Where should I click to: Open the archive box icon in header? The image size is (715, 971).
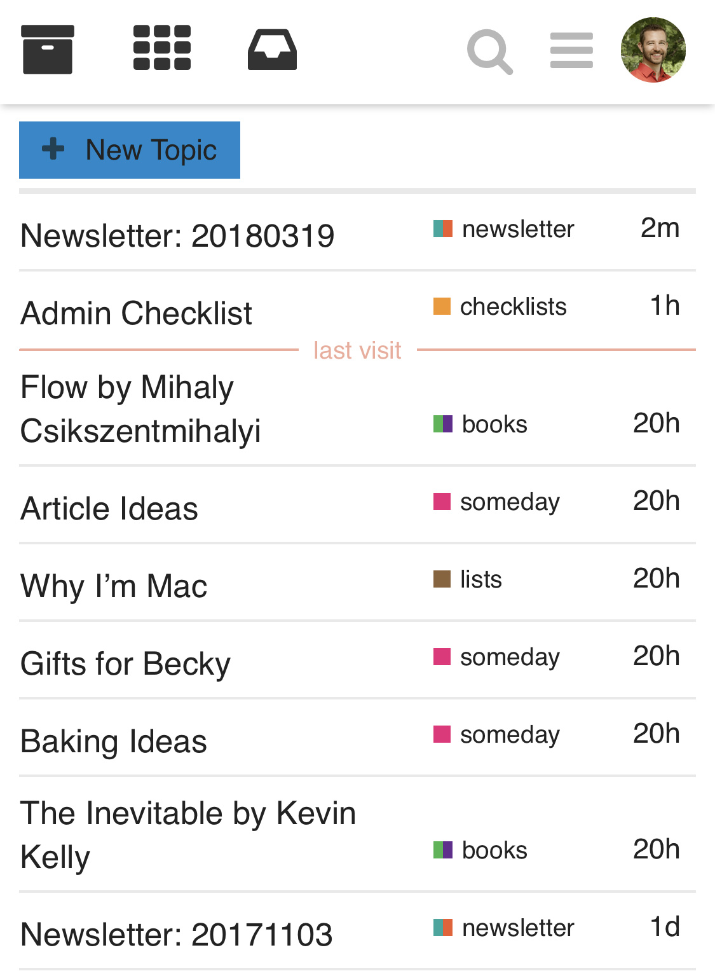pos(48,50)
